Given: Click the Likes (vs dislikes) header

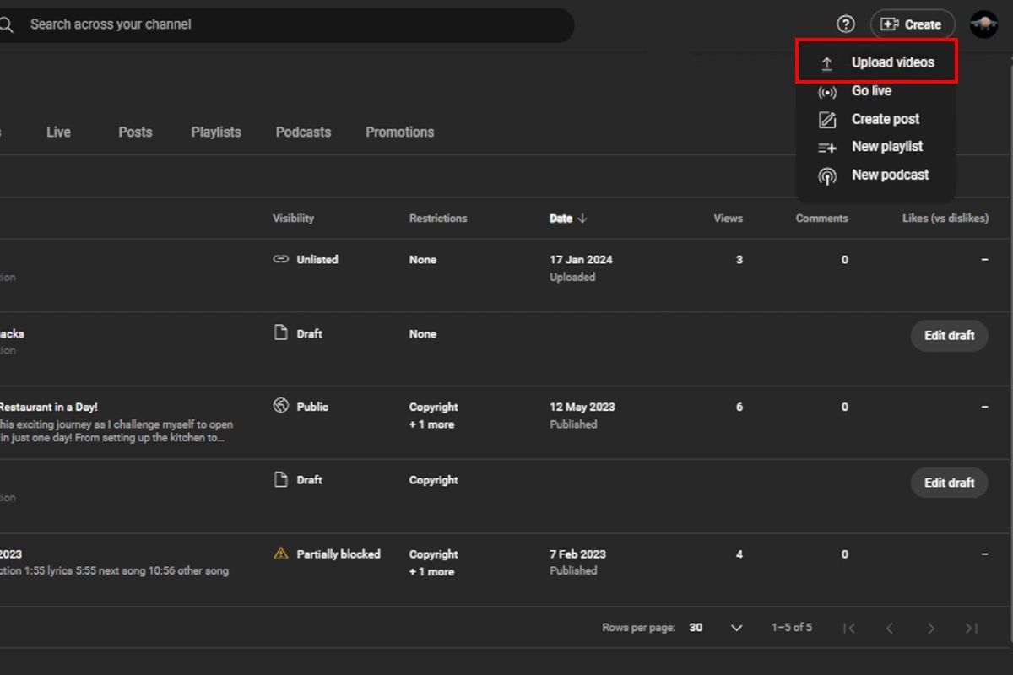Looking at the screenshot, I should point(945,218).
